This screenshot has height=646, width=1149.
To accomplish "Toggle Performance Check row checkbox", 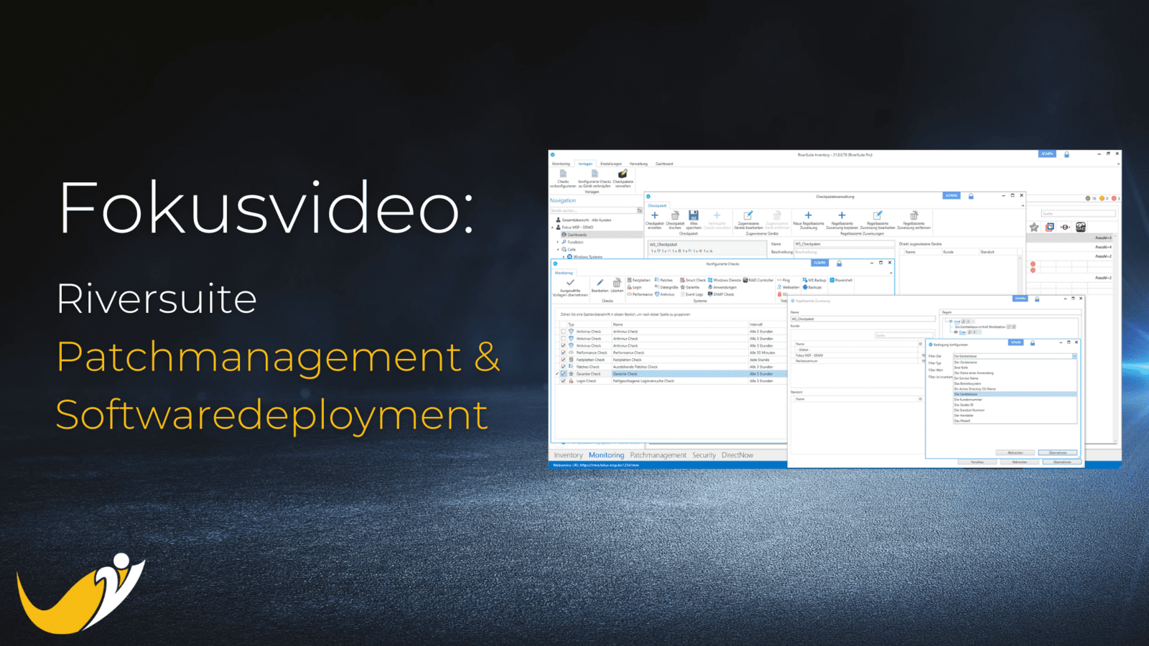I will [x=563, y=352].
